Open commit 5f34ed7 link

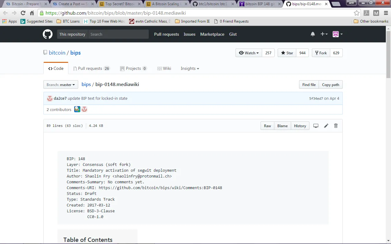tap(316, 99)
